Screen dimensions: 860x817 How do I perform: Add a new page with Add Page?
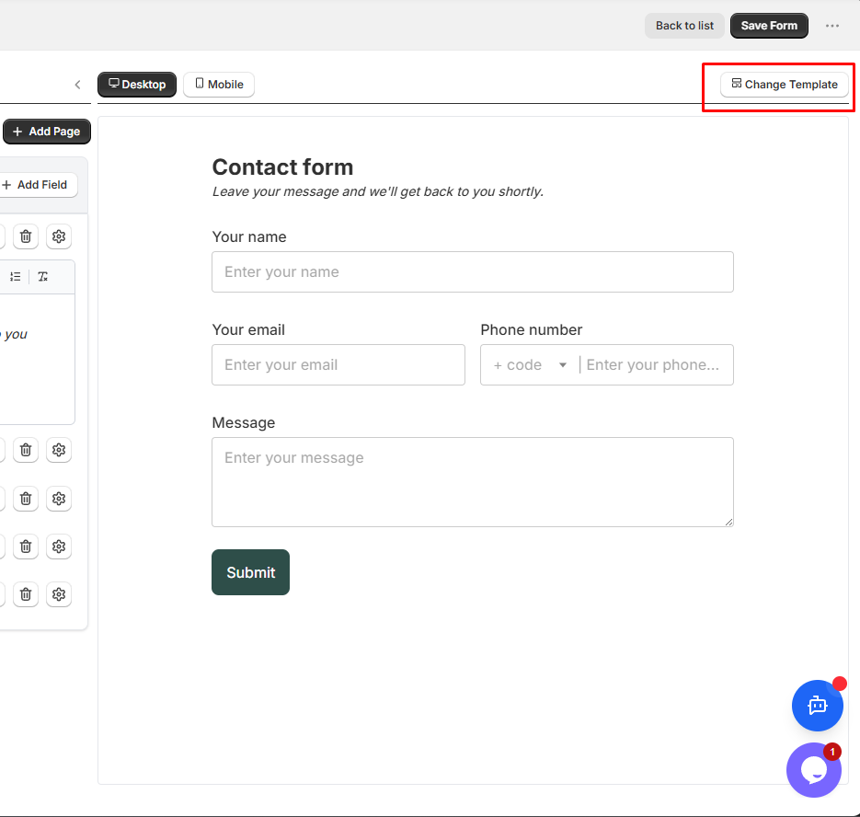tap(47, 132)
